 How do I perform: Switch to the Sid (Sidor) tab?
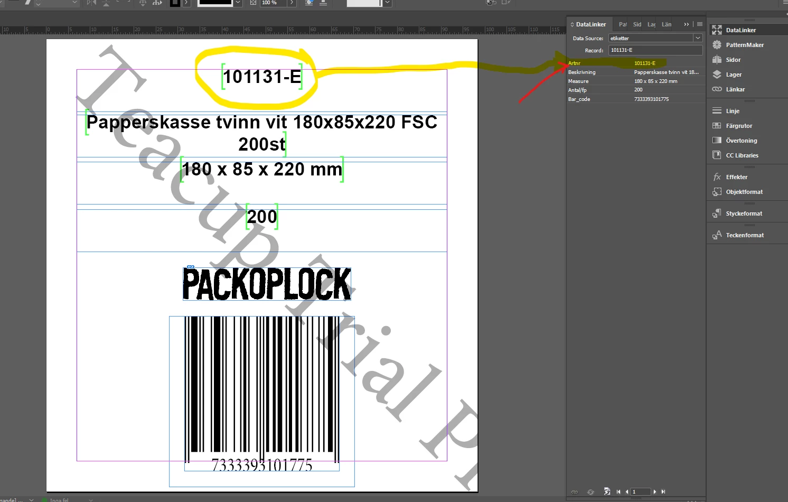pyautogui.click(x=637, y=24)
